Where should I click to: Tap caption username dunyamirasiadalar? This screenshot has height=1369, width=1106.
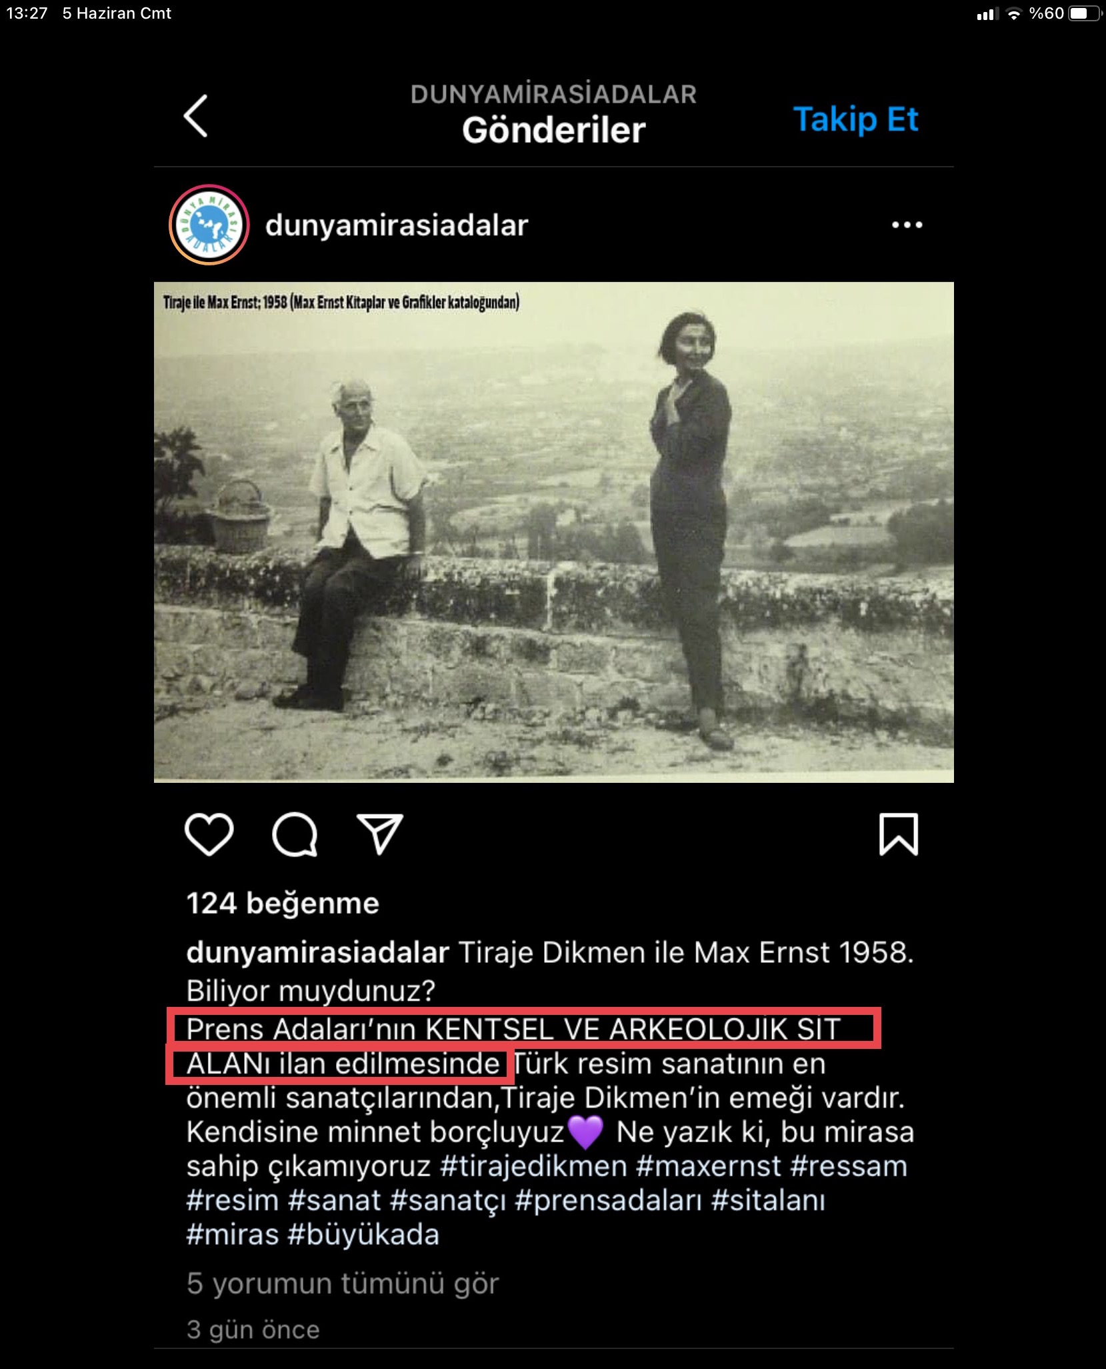(x=318, y=952)
